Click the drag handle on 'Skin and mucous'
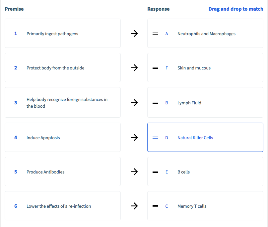The image size is (268, 227). click(x=155, y=67)
